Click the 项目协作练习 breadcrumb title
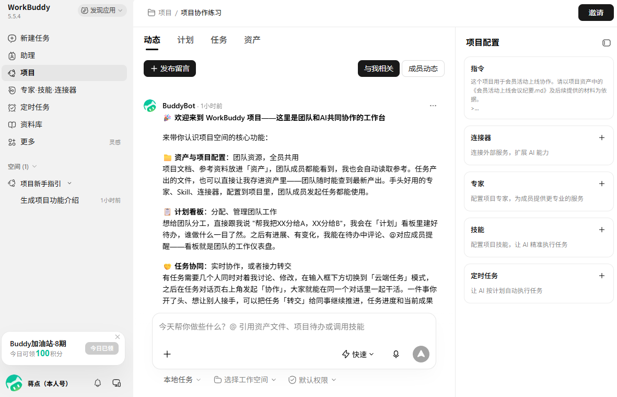Image resolution: width=617 pixels, height=397 pixels. point(201,13)
